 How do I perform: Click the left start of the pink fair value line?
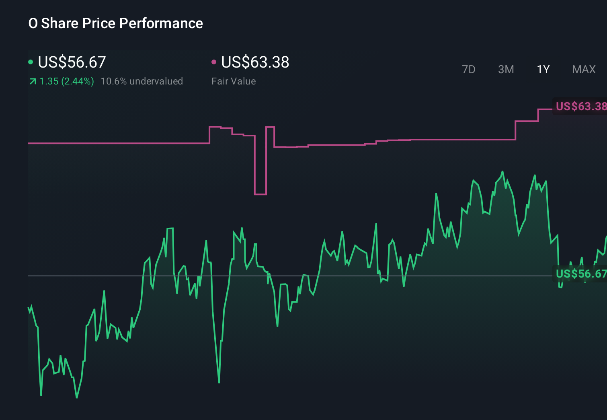[x=29, y=143]
